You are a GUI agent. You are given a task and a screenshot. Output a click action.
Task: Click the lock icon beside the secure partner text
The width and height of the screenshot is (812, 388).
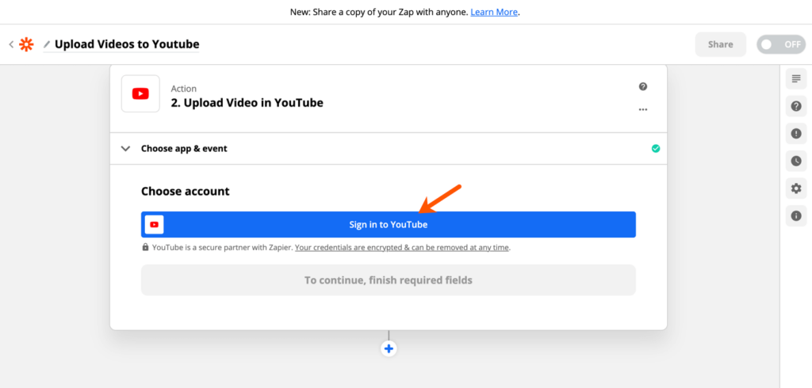click(x=146, y=247)
